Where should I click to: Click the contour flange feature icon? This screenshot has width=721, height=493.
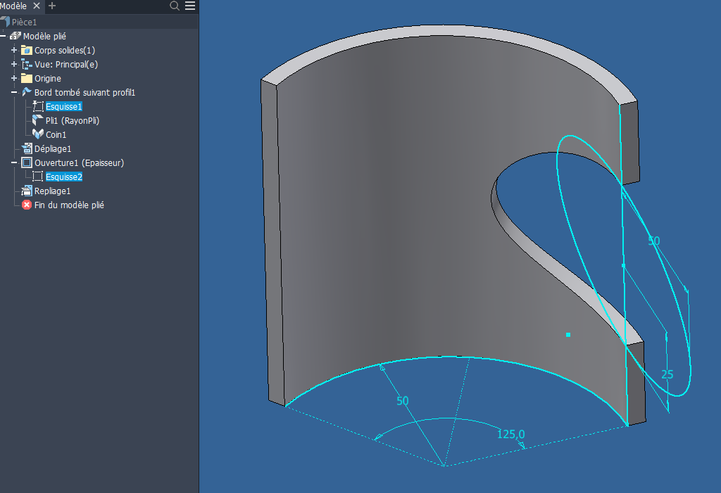point(27,92)
